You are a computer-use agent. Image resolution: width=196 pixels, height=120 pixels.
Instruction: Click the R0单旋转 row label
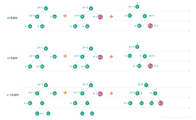12,18
